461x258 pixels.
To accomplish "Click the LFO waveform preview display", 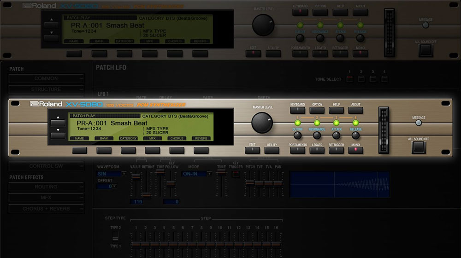I will click(x=340, y=184).
